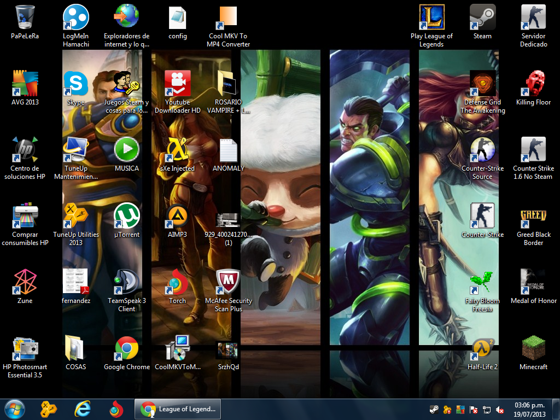The height and width of the screenshot is (420, 560).
Task: Select ROSARIO VAMPIRE folder
Action: tap(227, 83)
